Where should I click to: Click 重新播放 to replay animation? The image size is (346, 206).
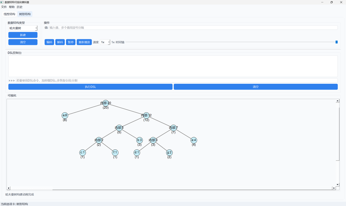(x=84, y=42)
